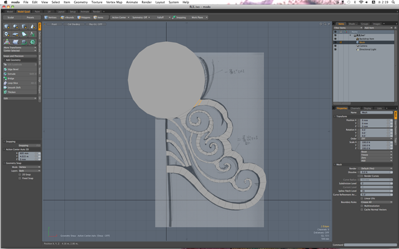The image size is (399, 249).
Task: Switch to the Groups tab
Action: pos(365,24)
